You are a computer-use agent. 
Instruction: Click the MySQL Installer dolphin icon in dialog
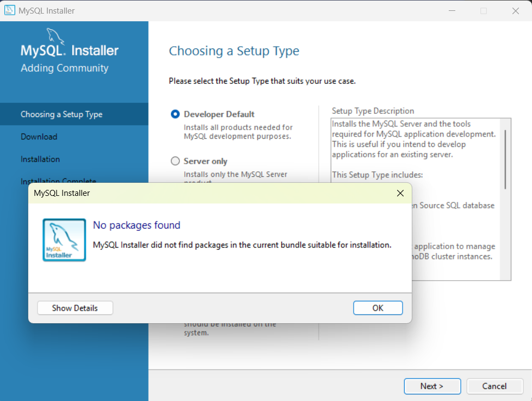(64, 240)
